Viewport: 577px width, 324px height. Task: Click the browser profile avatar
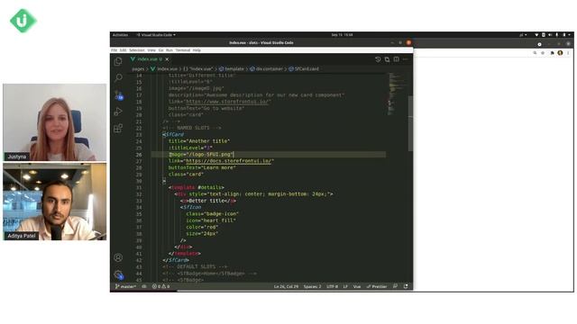click(560, 53)
